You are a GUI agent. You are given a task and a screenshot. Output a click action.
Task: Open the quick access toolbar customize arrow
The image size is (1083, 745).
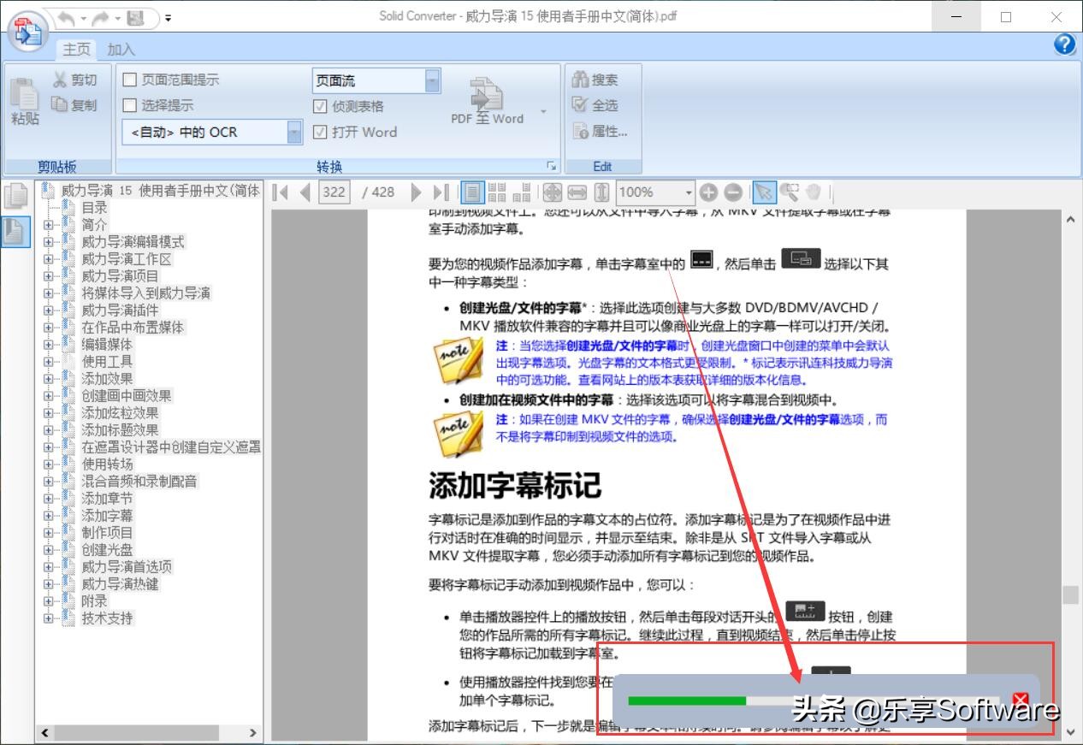tap(168, 18)
